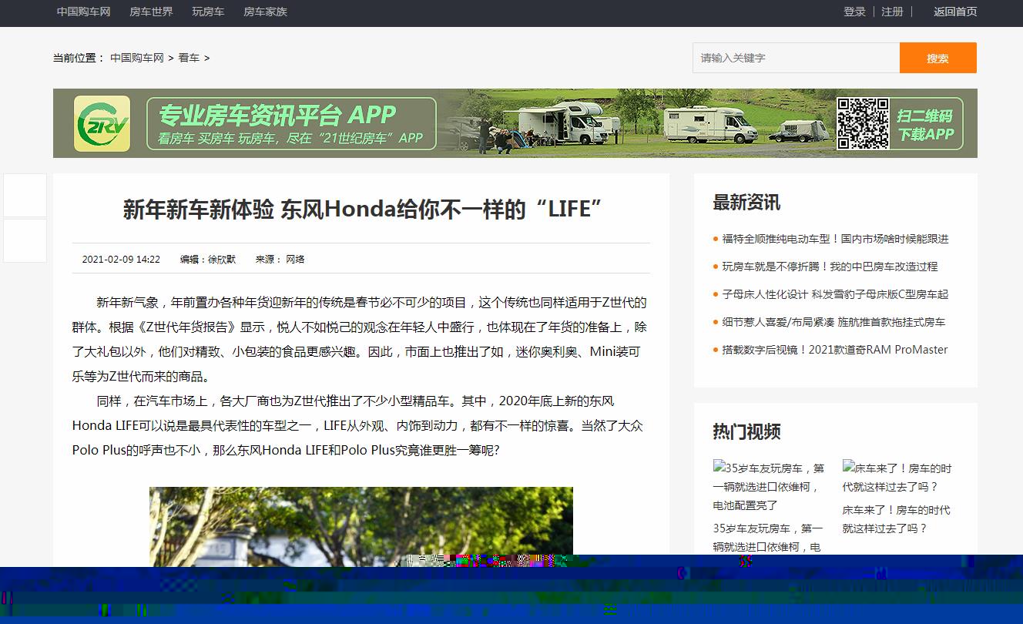
Task: Click the 专业房车资讯平台 APP banner text
Action: [277, 116]
